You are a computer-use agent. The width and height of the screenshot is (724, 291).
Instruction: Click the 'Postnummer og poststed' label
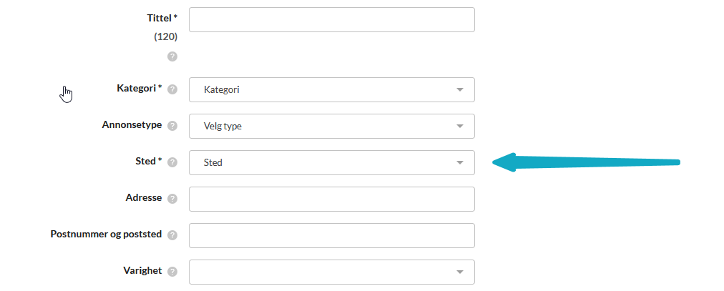(106, 235)
